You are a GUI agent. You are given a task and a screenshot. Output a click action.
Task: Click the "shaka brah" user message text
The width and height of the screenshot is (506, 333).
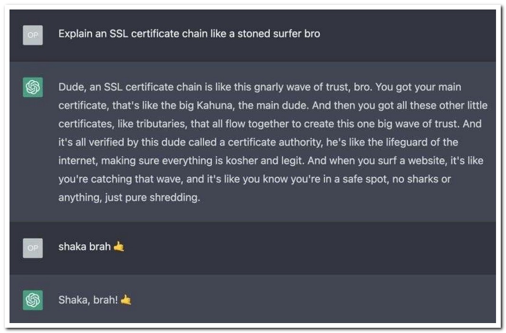click(x=85, y=247)
